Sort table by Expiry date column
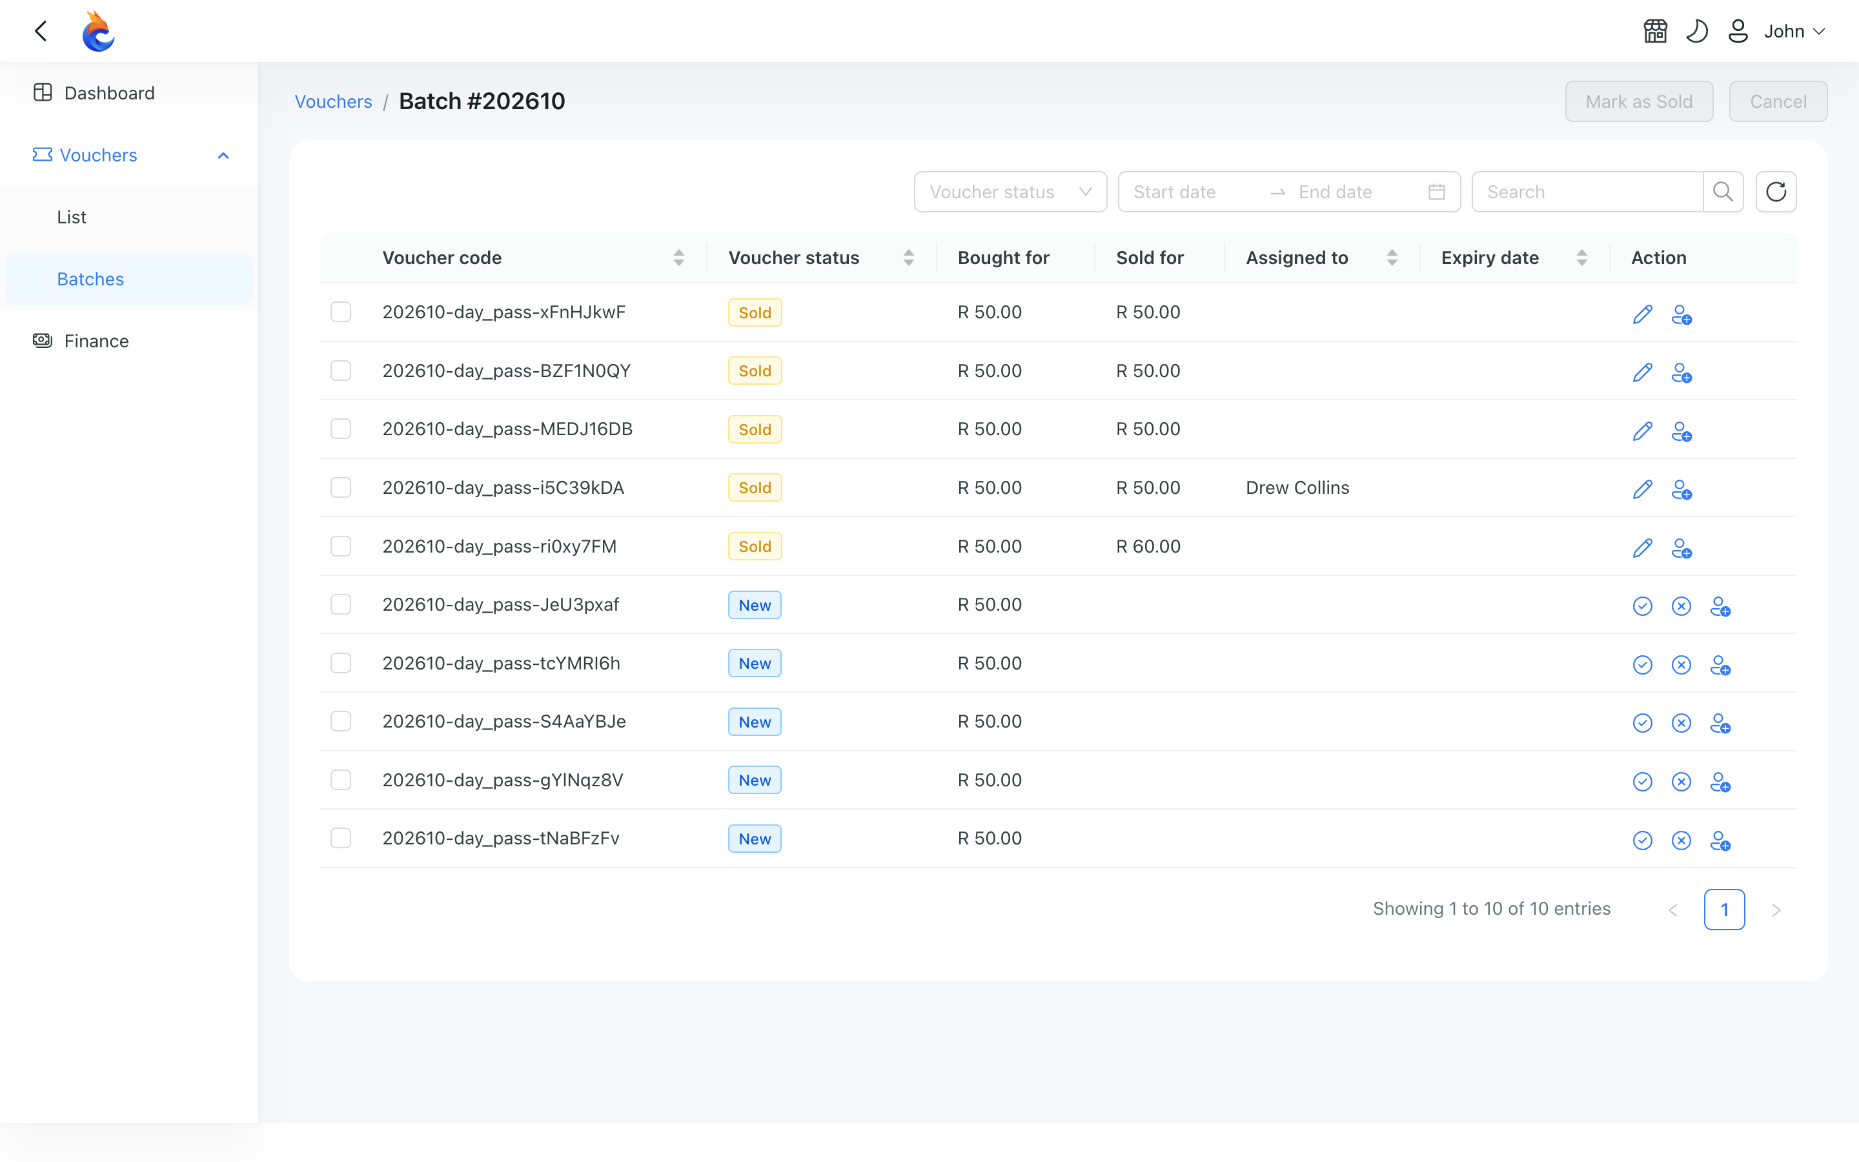Image resolution: width=1859 pixels, height=1162 pixels. tap(1581, 258)
